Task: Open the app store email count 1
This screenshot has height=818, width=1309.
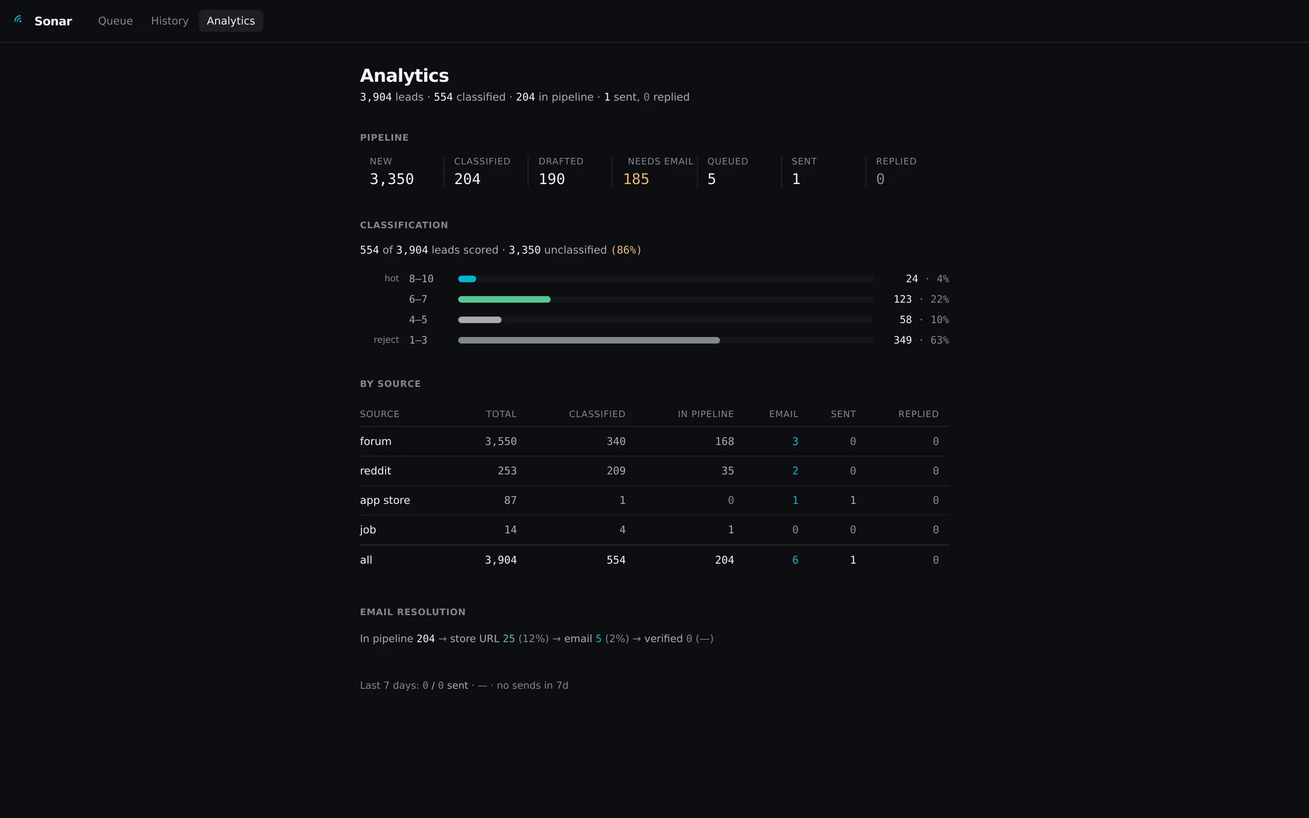Action: (x=795, y=500)
